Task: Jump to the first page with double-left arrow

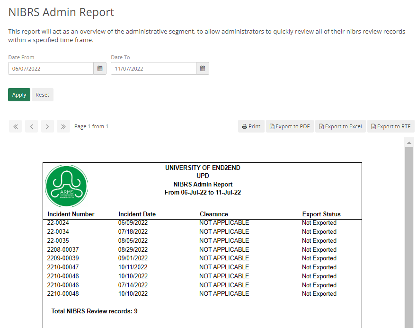Action: point(15,126)
